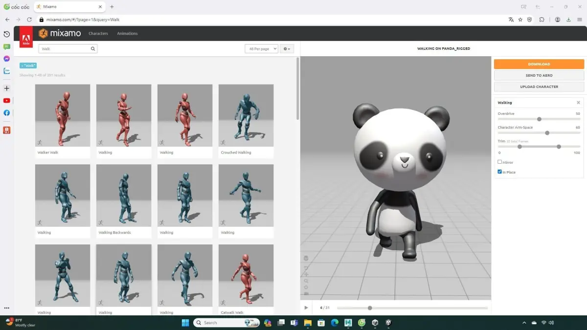This screenshot has width=587, height=330.
Task: Adjust the Character Arm-Space slider handle
Action: (547, 132)
